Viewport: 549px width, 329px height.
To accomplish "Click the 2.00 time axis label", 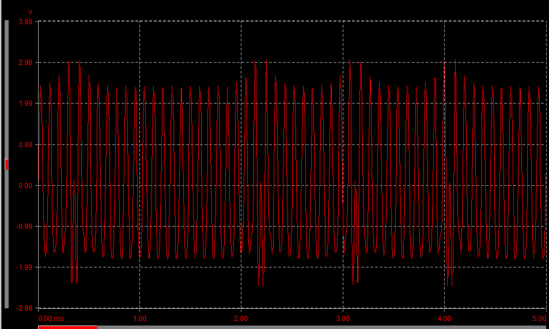I will click(x=241, y=319).
